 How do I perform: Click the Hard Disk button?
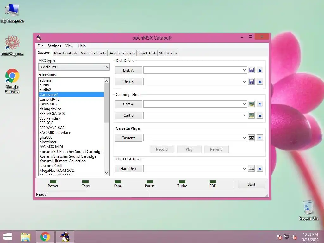coord(128,169)
